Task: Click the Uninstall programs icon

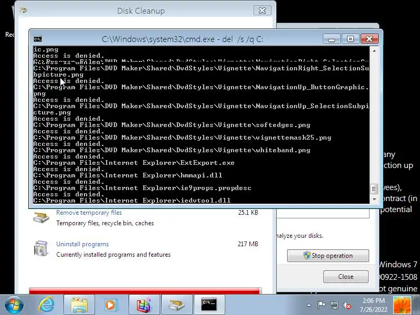Action: 41,248
